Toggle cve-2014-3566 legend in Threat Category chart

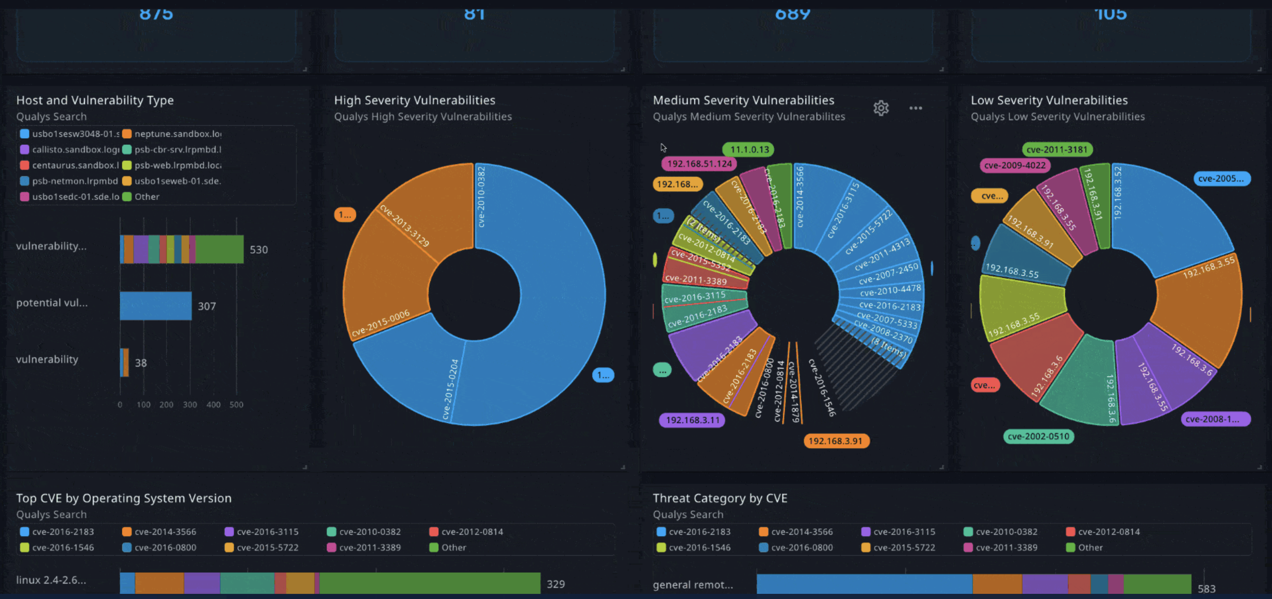[x=796, y=531]
